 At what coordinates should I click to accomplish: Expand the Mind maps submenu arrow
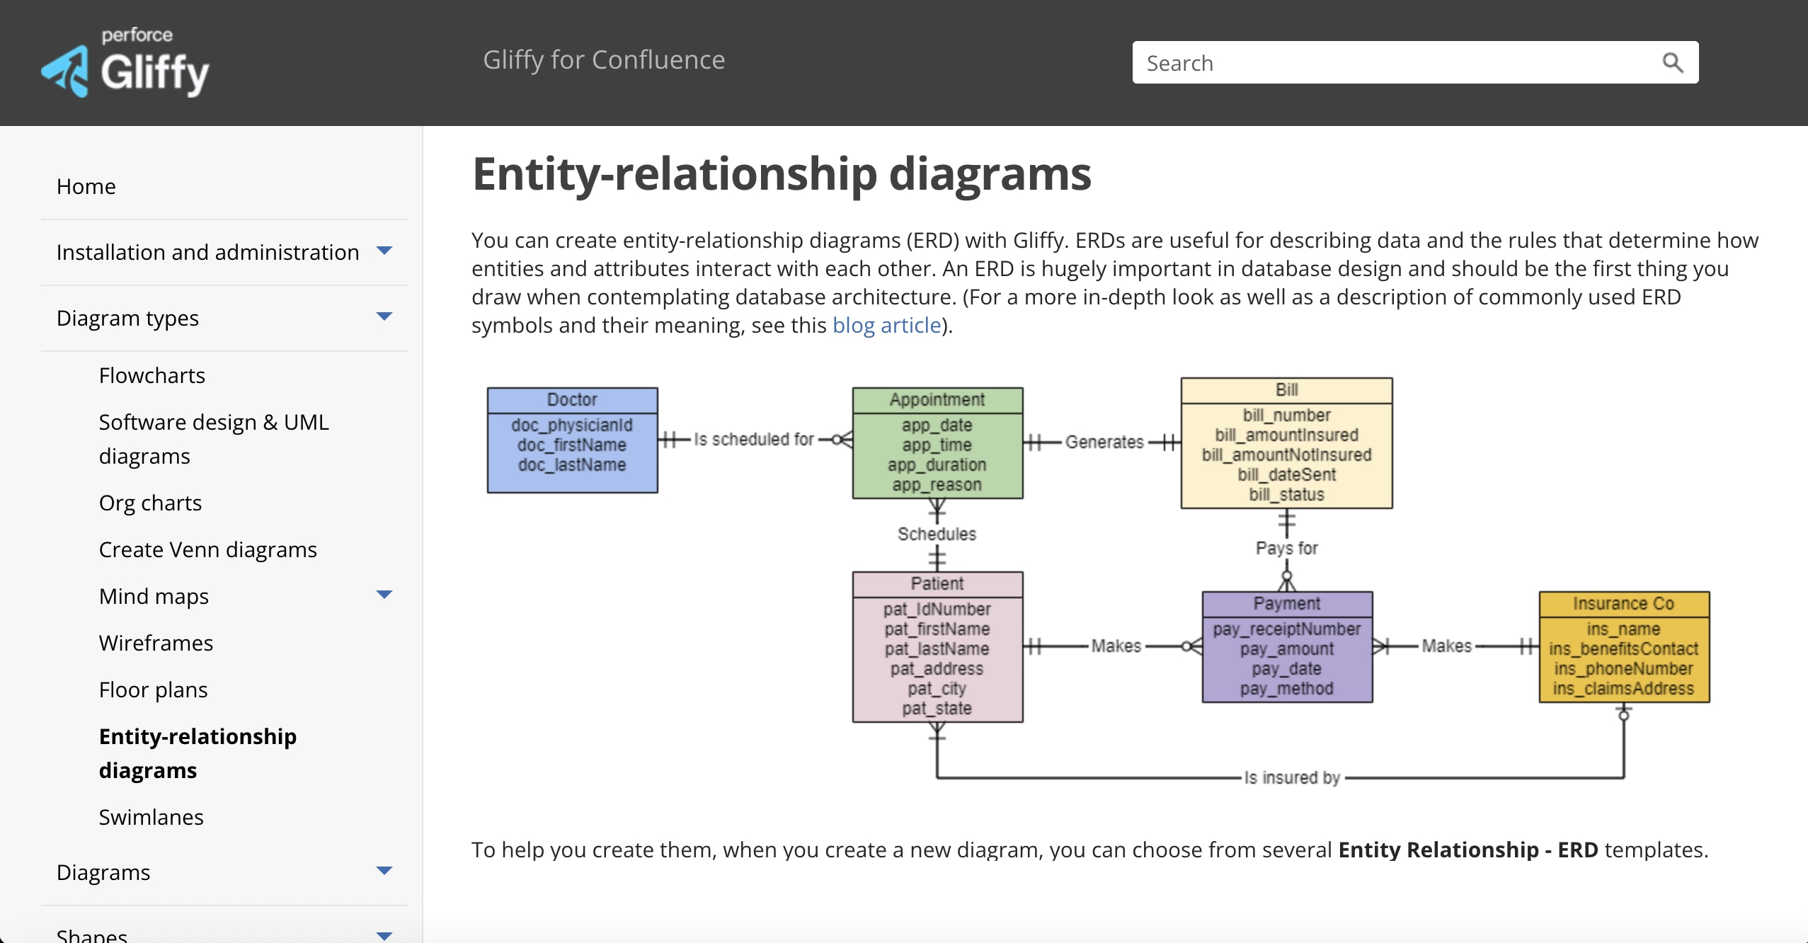coord(384,595)
